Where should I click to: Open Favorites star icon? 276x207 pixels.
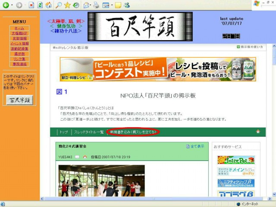tap(67, 5)
